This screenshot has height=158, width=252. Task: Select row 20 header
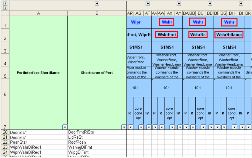pyautogui.click(x=5, y=132)
